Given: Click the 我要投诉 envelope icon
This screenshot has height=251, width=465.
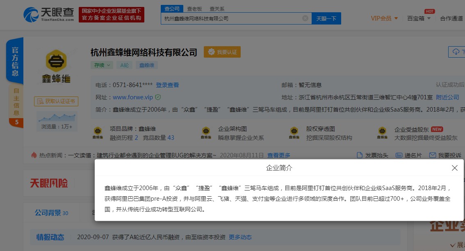Looking at the screenshot, I should 432,155.
